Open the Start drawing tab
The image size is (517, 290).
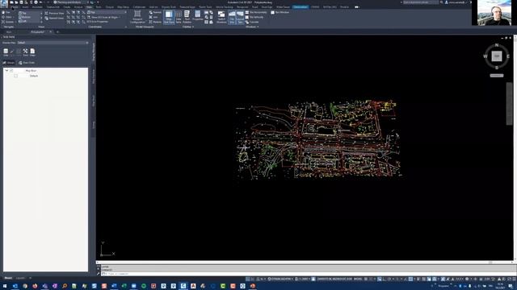coord(9,32)
